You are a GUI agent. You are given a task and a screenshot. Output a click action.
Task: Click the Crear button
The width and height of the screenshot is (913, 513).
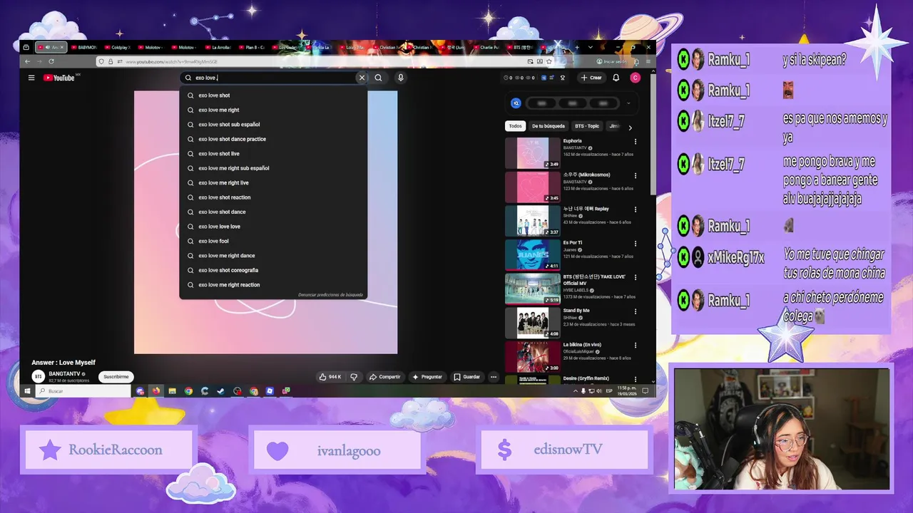tap(591, 78)
